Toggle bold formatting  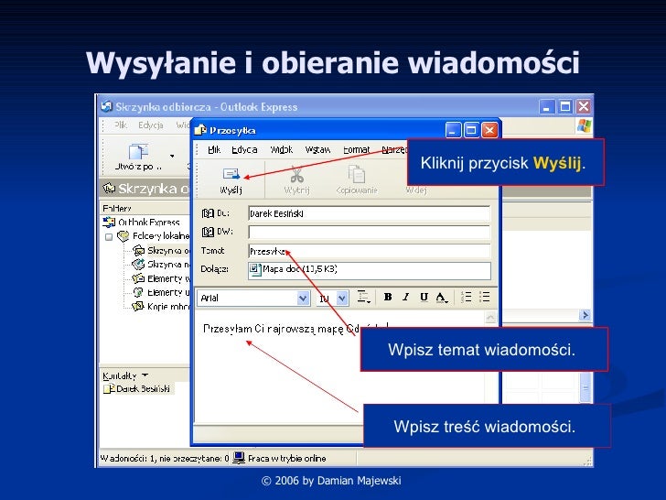[387, 297]
